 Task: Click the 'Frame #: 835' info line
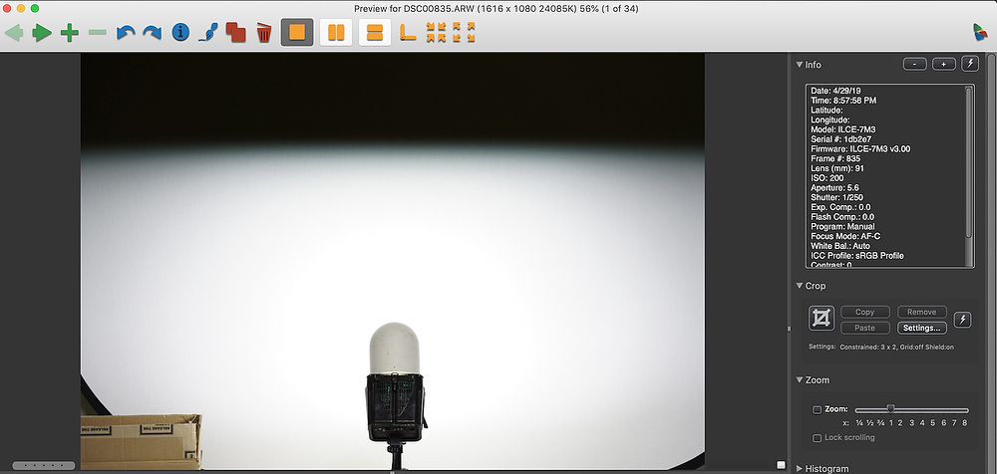(x=834, y=159)
